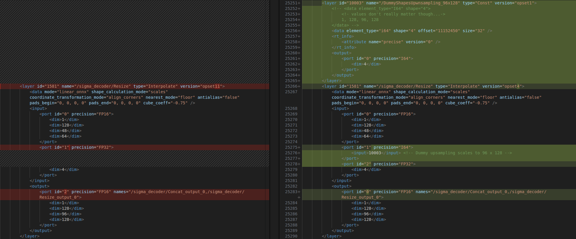Click the "Dummy upsampling scales to 96 x 128" comment

(x=458, y=153)
